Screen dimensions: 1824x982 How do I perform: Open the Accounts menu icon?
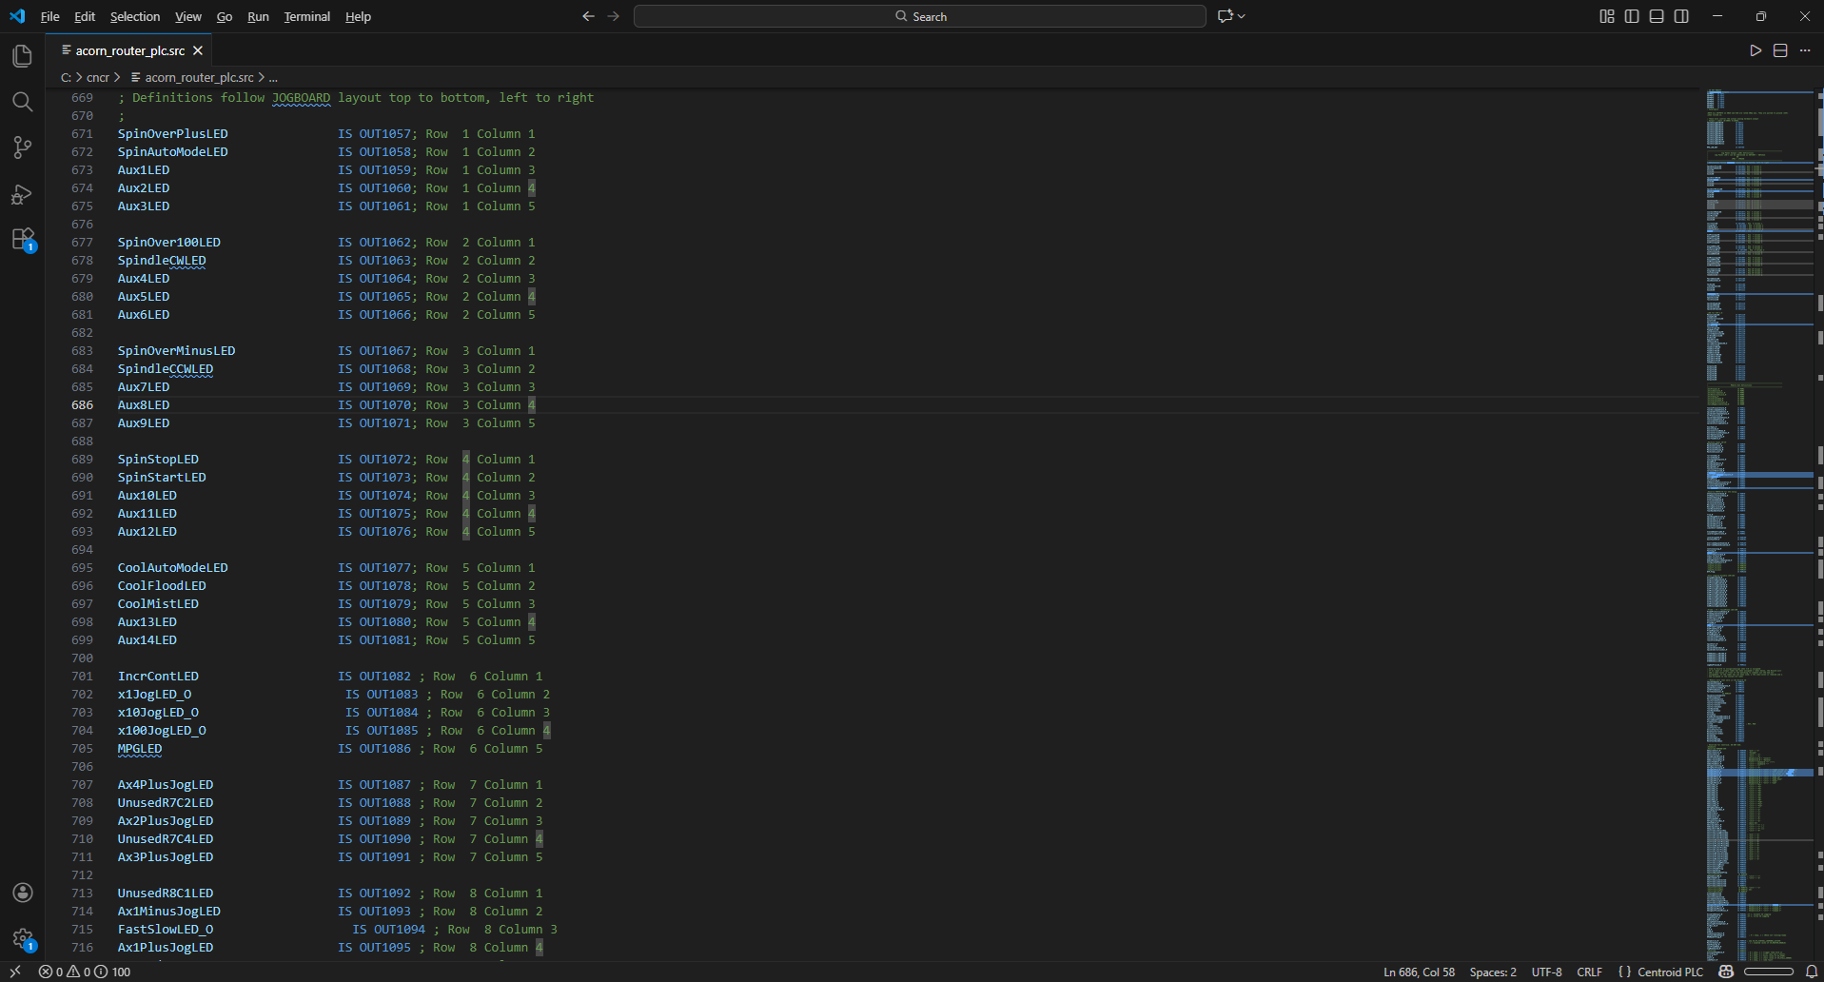tap(23, 893)
